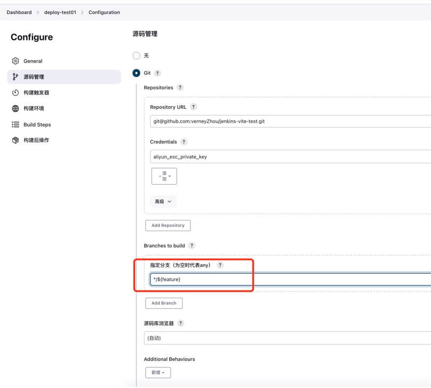Viewport: 431px width, 388px height.
Task: Open help icon next to Repository URL
Action: [194, 107]
